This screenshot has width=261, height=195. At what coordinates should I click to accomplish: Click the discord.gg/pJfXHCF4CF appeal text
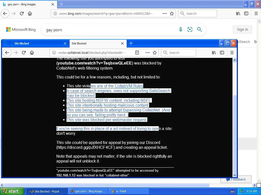coord(86,148)
